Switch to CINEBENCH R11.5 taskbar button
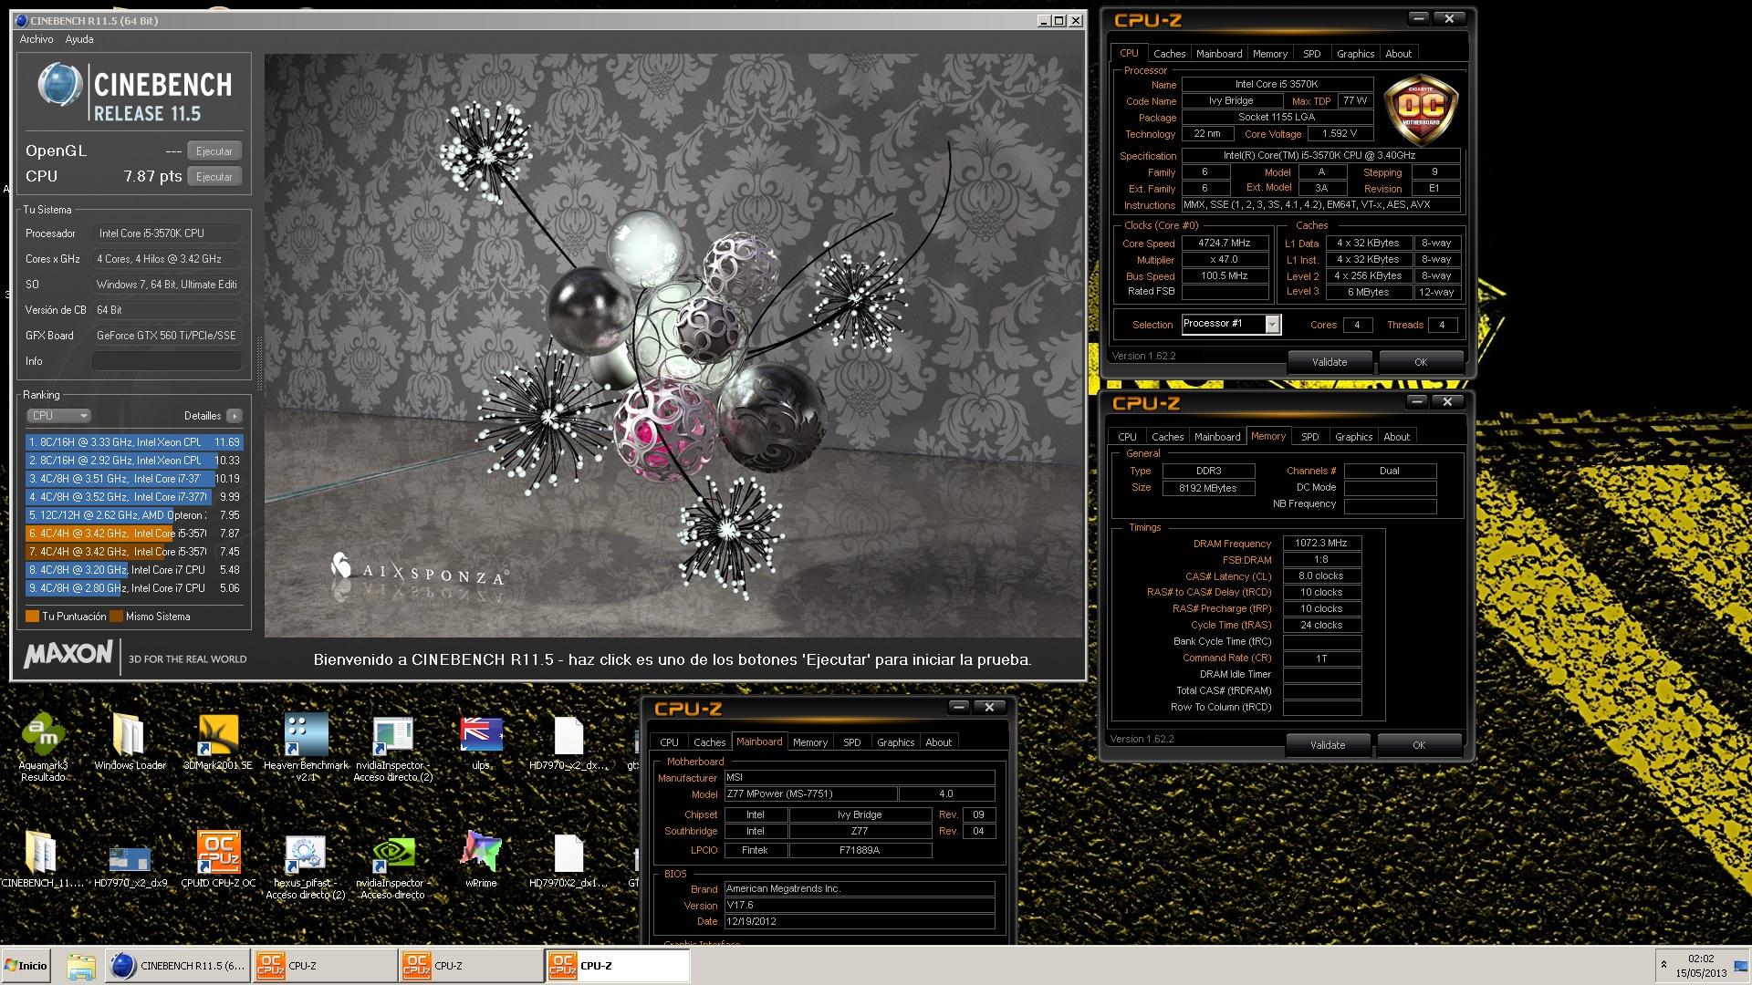This screenshot has height=985, width=1752. coord(177,966)
